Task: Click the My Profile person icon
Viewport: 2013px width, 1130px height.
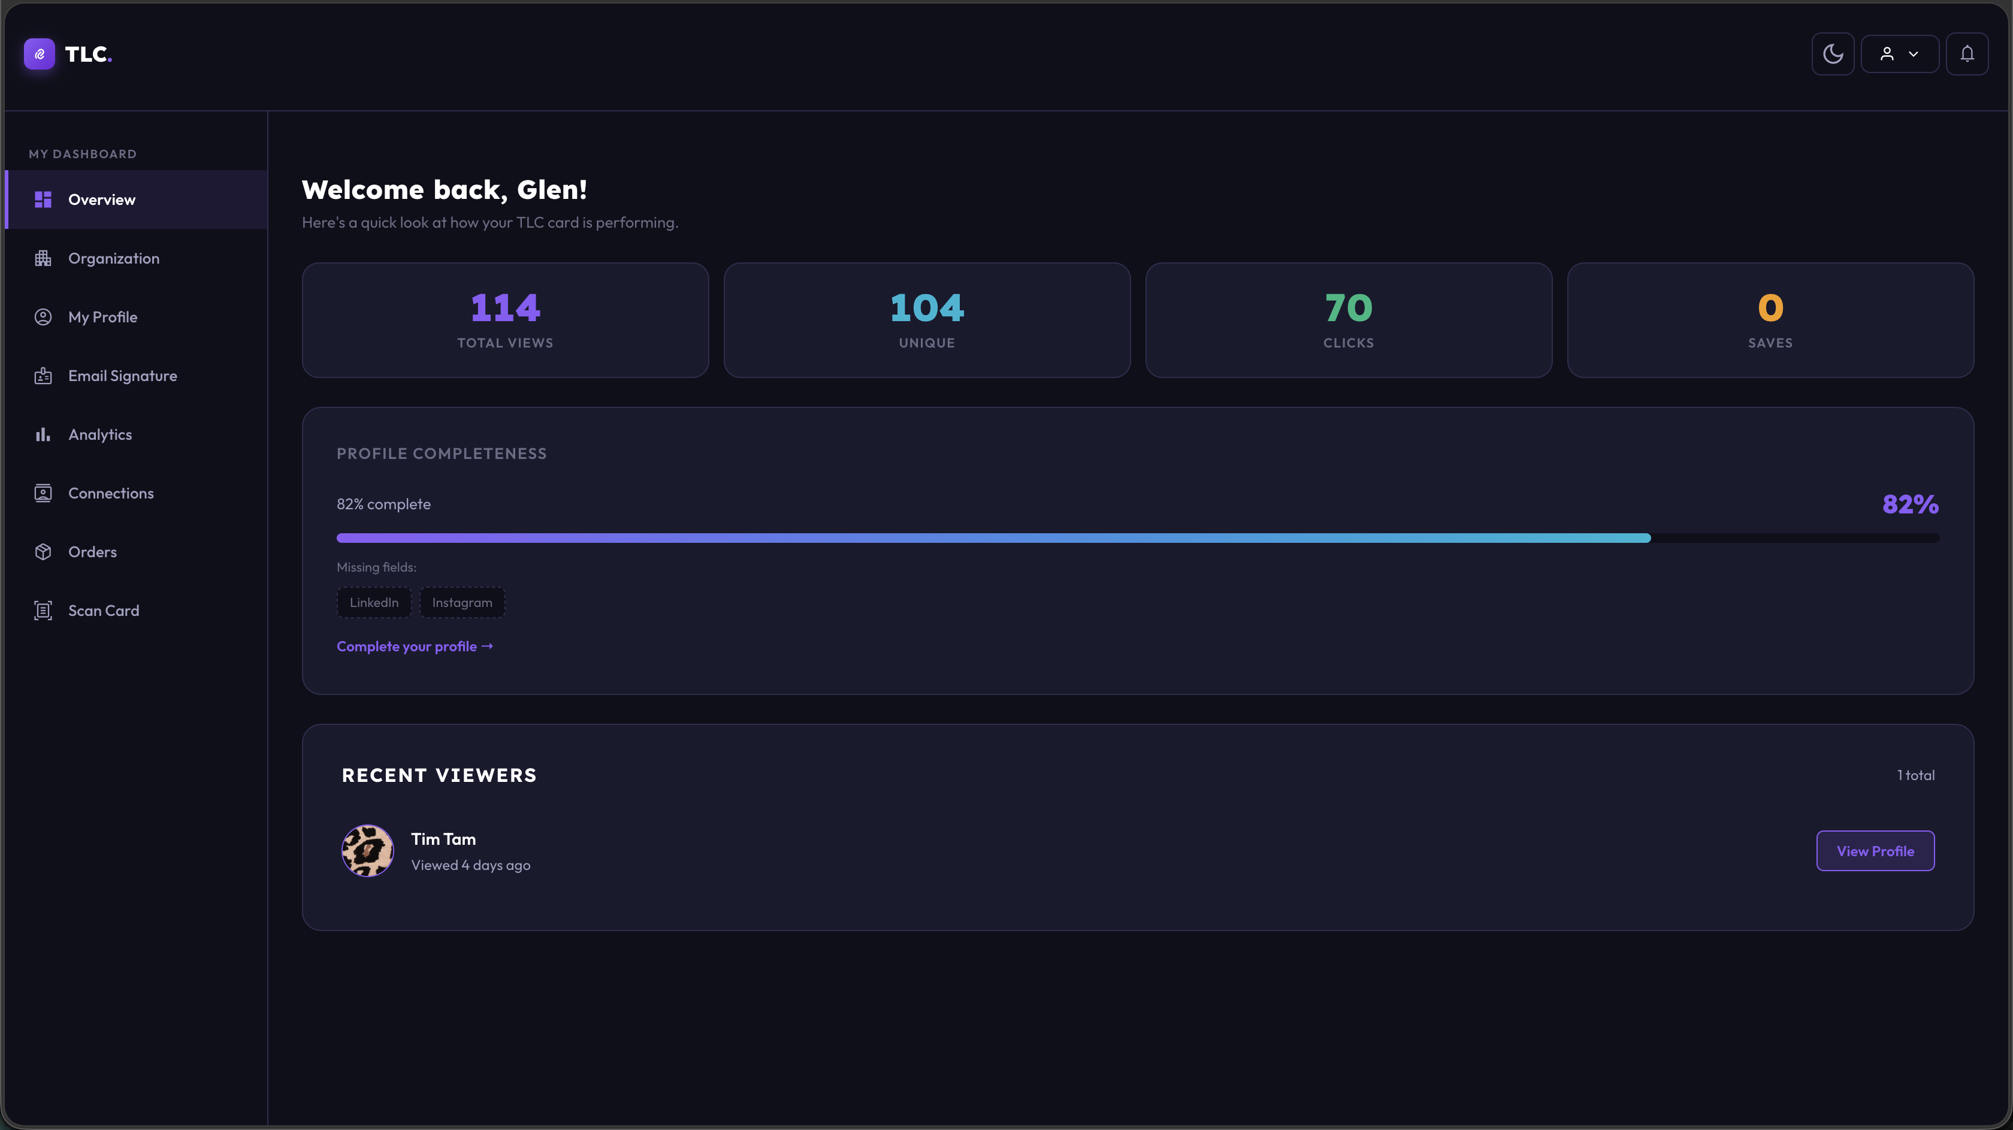Action: [43, 316]
